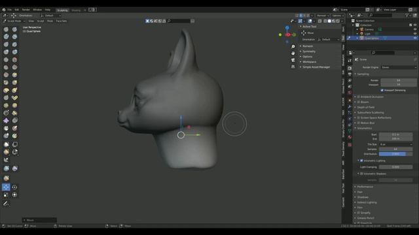This screenshot has height=235, width=419.
Task: Enable Screen Space Reflections checkbox
Action: [359, 117]
